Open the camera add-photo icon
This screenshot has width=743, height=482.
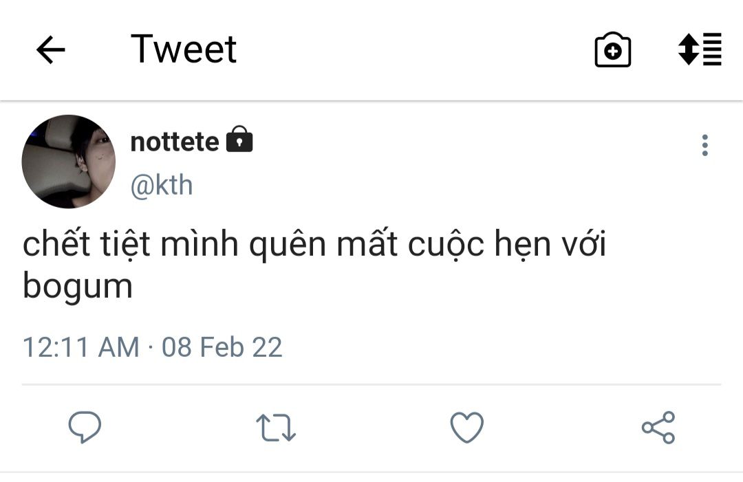point(612,50)
